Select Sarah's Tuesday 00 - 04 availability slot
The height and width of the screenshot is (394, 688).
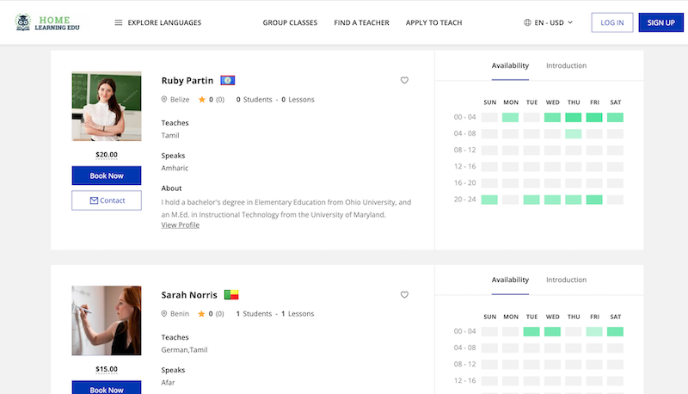(531, 332)
